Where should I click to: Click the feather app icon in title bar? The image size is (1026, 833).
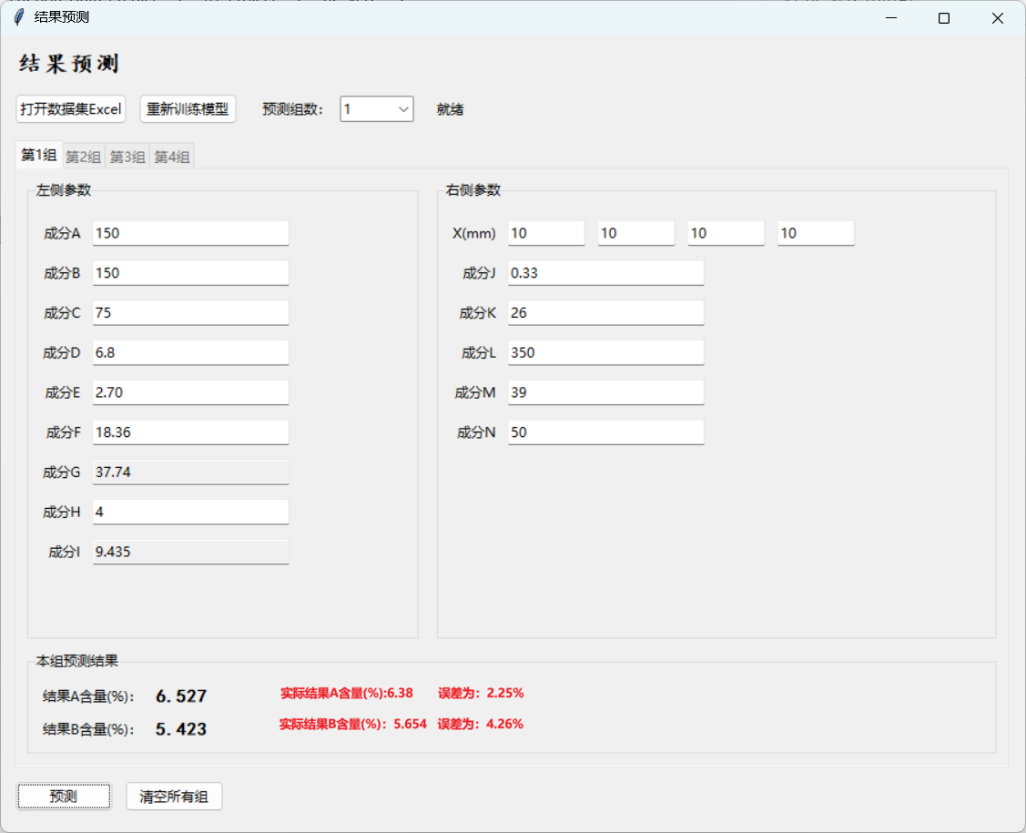(x=18, y=18)
